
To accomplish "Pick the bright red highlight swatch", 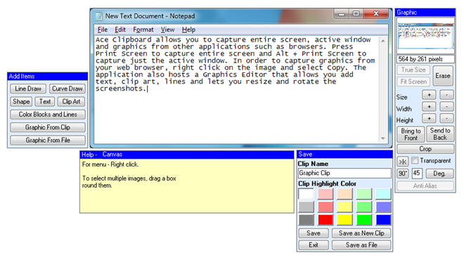I will [326, 220].
